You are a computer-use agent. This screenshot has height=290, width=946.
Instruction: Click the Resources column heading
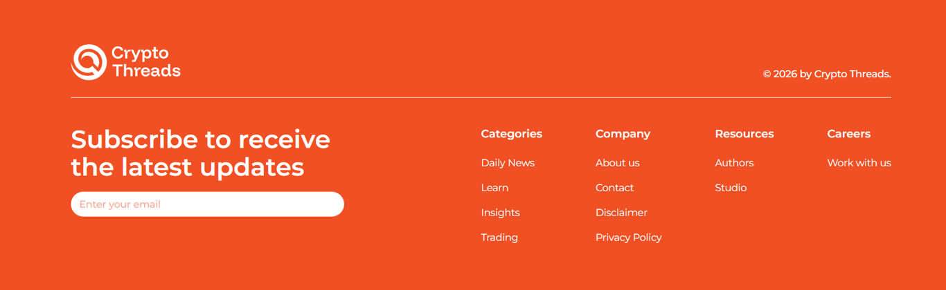click(x=744, y=134)
